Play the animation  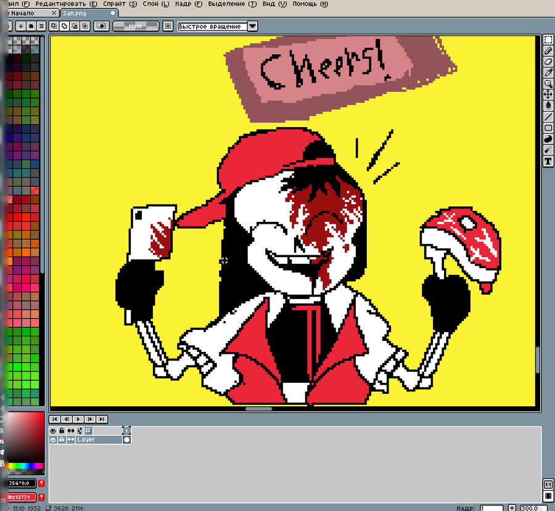pyautogui.click(x=78, y=419)
